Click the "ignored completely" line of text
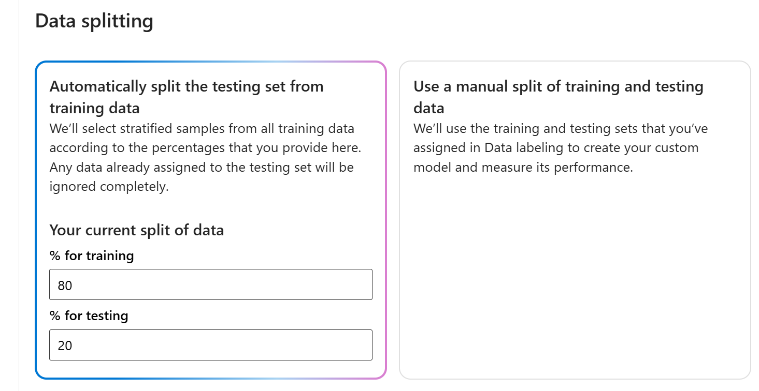 pos(109,186)
